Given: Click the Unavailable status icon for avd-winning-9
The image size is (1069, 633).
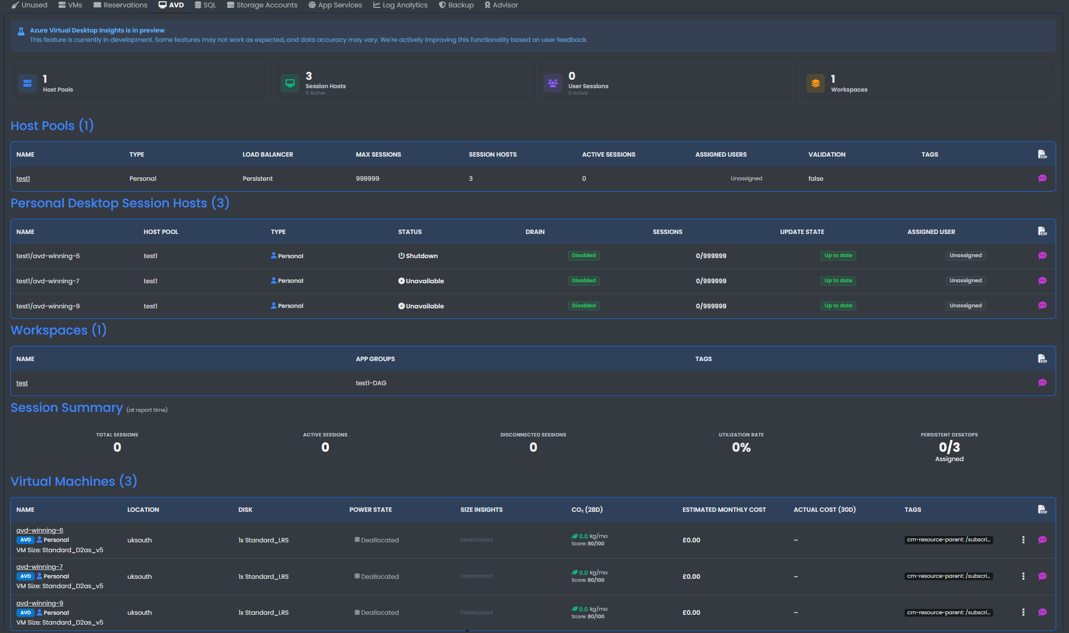Looking at the screenshot, I should pyautogui.click(x=401, y=306).
